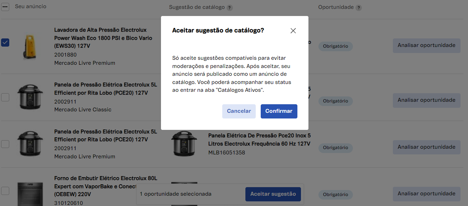The image size is (468, 206).
Task: Click the Lavadora product thumbnail
Action: (30, 46)
